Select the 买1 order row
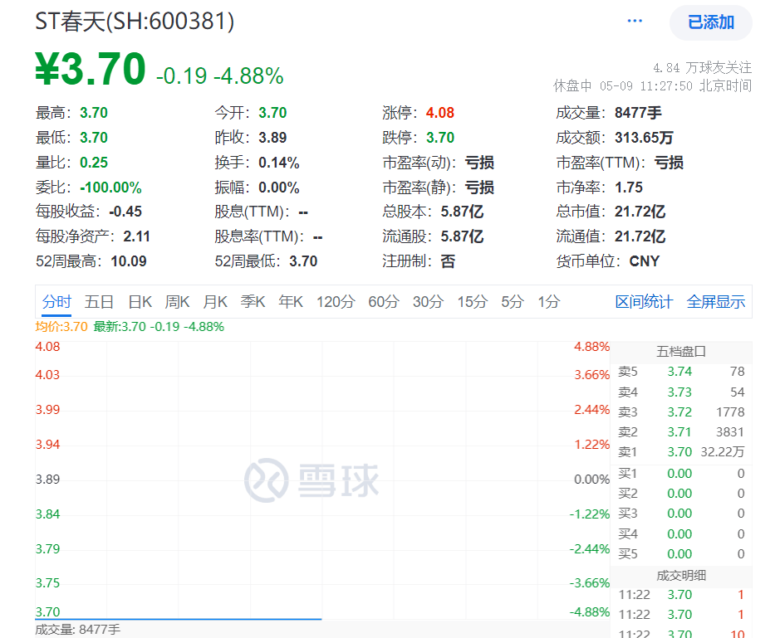 click(681, 474)
